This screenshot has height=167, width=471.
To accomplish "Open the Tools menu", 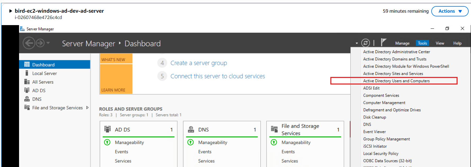I will pos(422,43).
